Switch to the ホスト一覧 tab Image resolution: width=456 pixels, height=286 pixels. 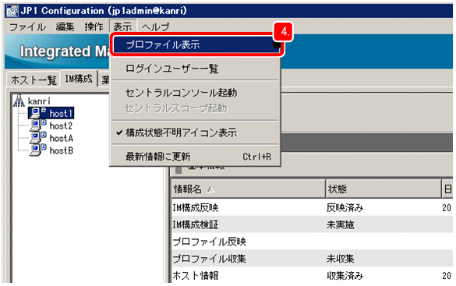pyautogui.click(x=34, y=79)
